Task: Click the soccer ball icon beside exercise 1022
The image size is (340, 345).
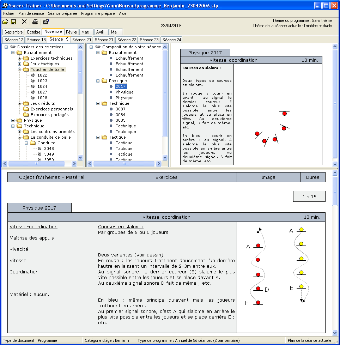Action: 33,75
